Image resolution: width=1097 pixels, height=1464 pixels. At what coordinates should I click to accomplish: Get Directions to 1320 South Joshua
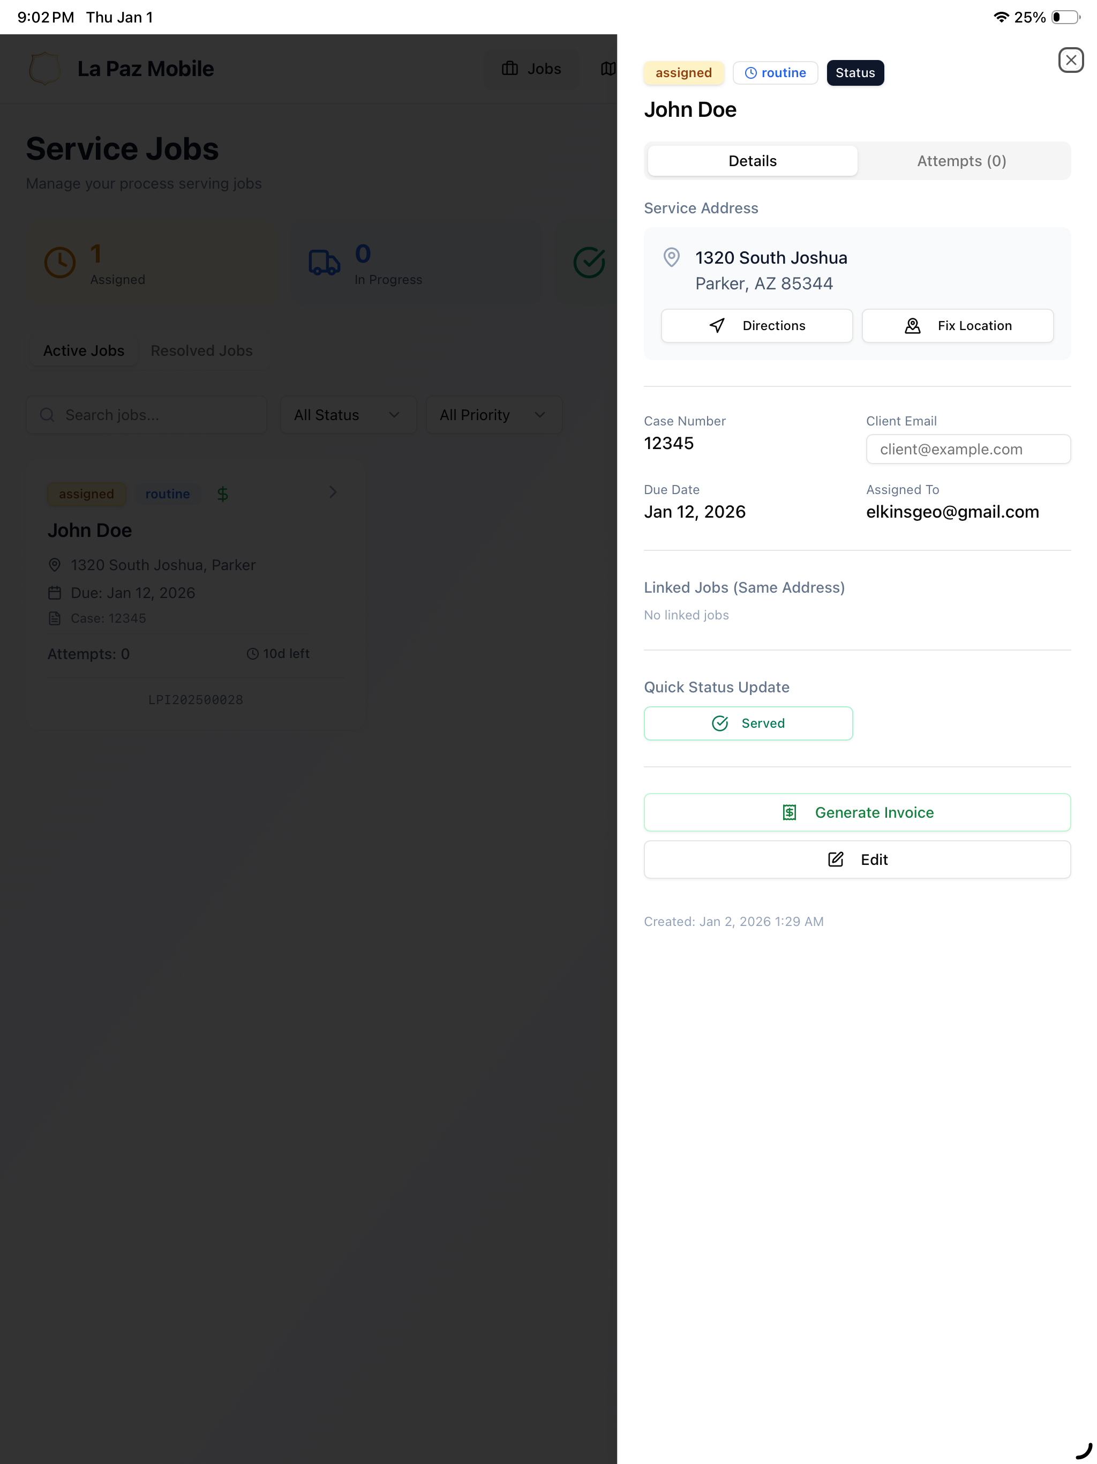point(756,326)
